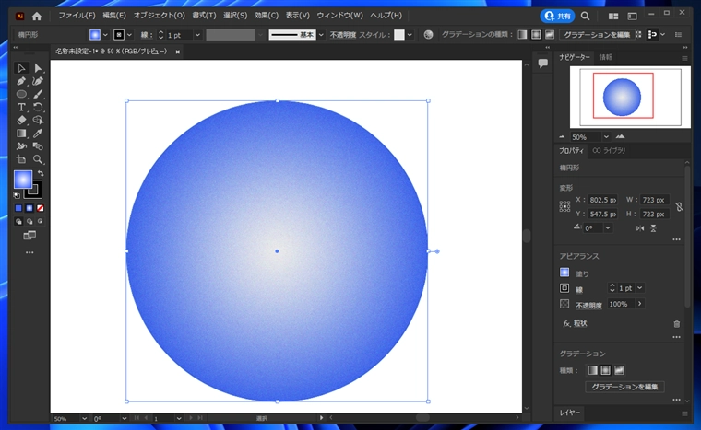Set apply mode to Color
Viewport: 701px width, 430px height.
(18, 208)
